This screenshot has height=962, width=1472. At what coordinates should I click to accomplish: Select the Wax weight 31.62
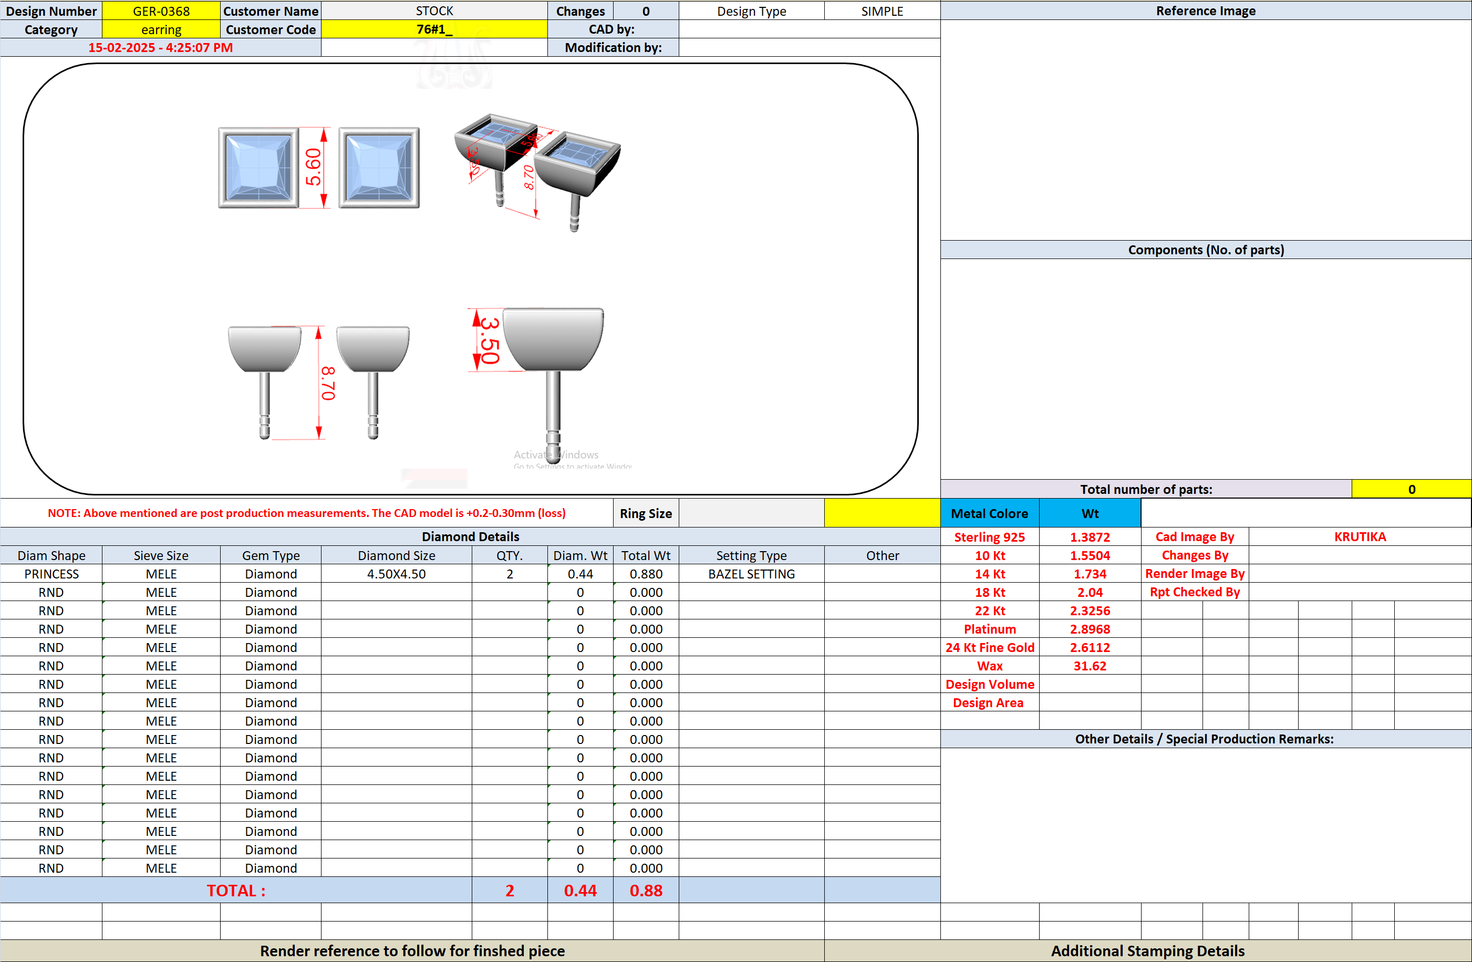point(1090,666)
